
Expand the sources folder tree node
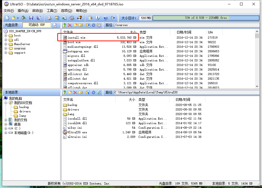coord(6,49)
